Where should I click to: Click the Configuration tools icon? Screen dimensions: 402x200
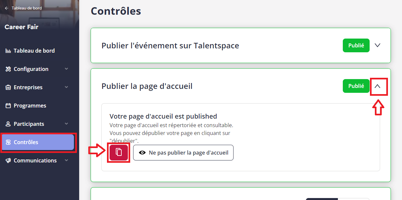(8, 69)
